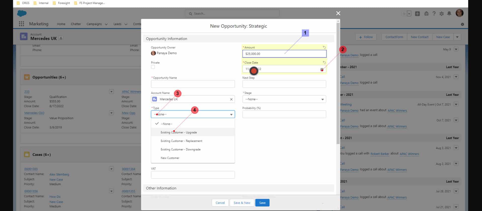Click the Follow button
The image size is (482, 211).
click(366, 37)
